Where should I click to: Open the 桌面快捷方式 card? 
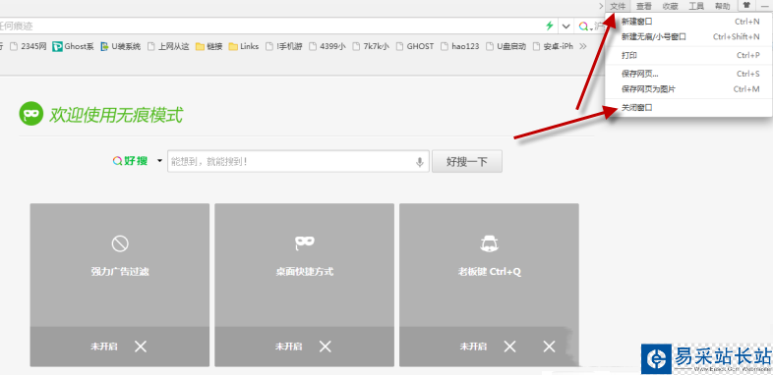coord(304,285)
